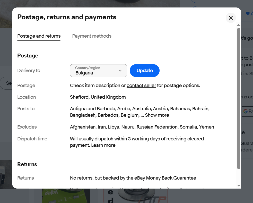Click the Postage section heading
253x203 pixels.
[x=28, y=56]
